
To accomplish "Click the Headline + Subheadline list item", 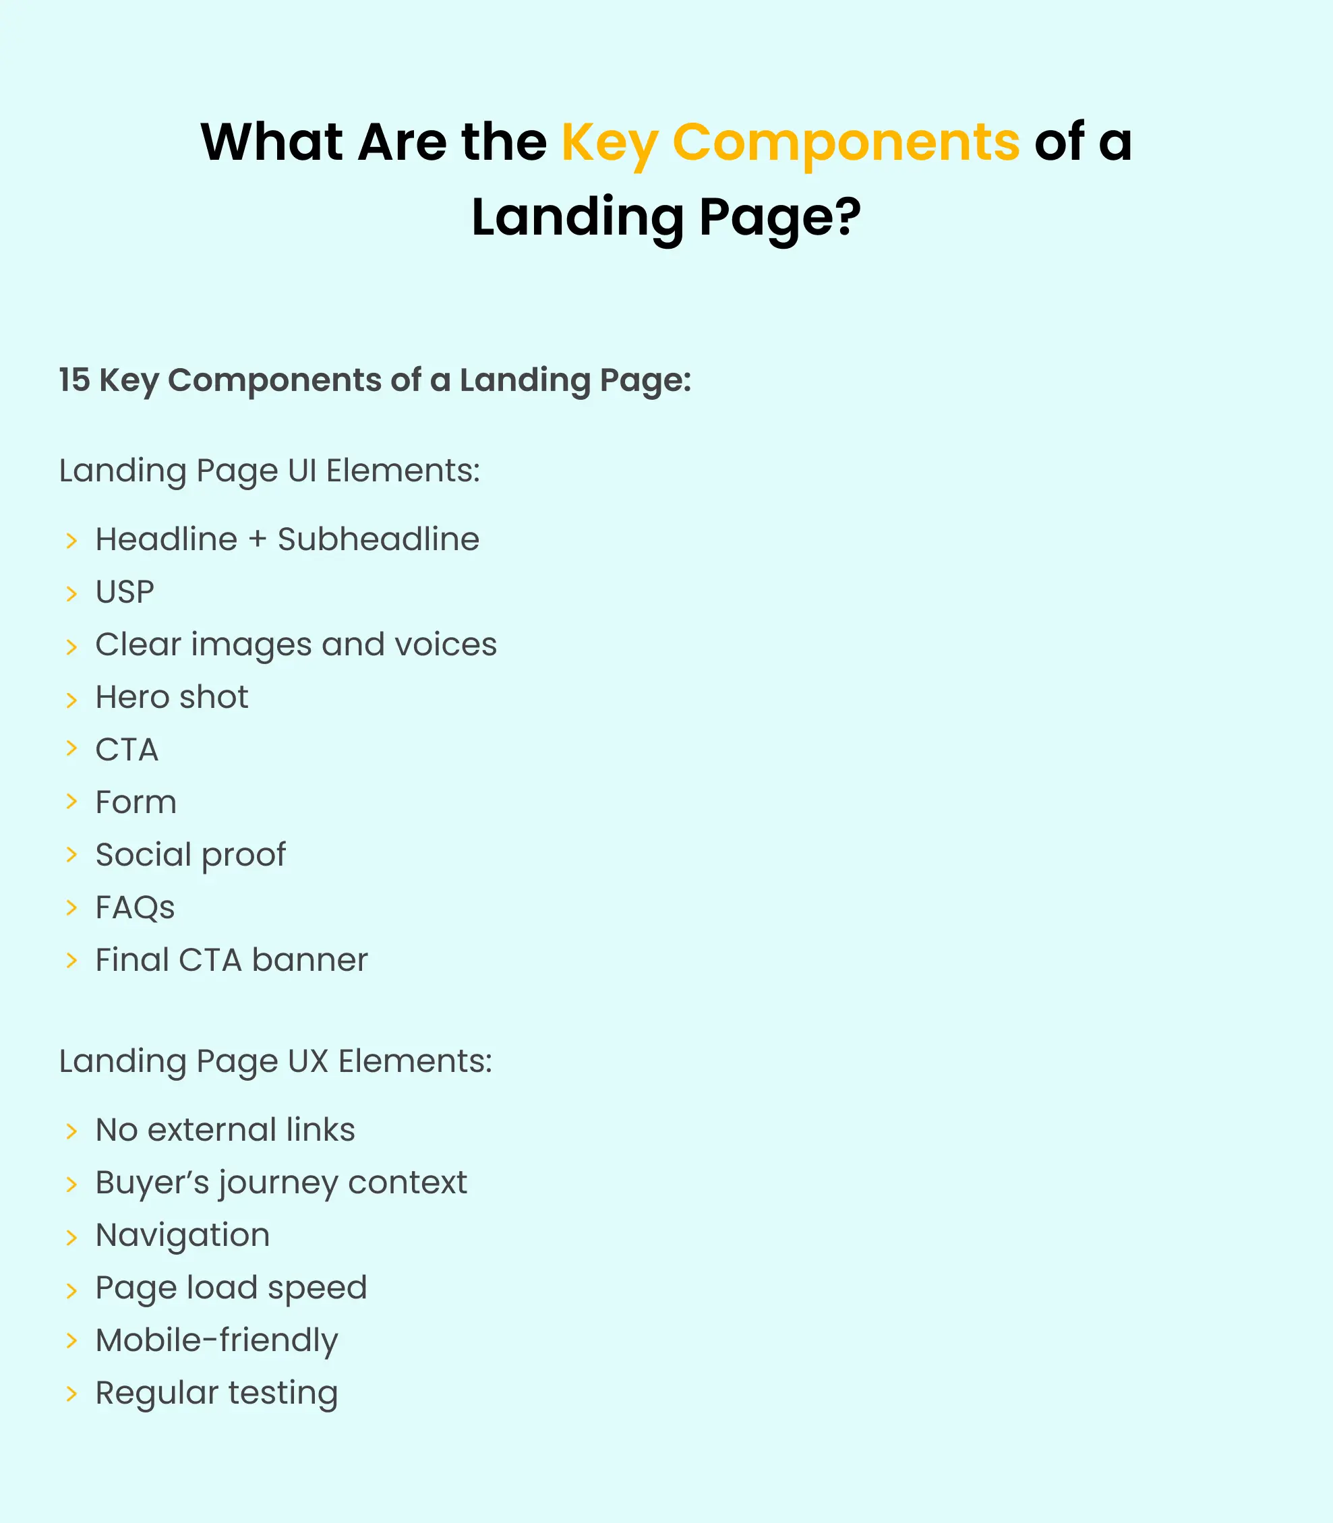I will pyautogui.click(x=287, y=539).
